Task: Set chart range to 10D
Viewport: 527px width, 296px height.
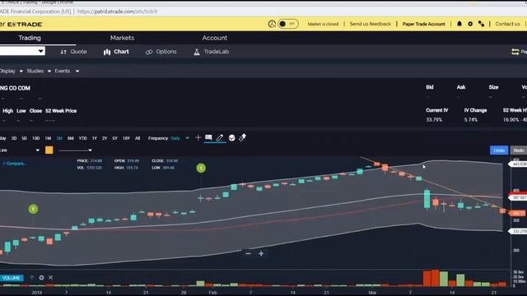Action: click(x=35, y=138)
